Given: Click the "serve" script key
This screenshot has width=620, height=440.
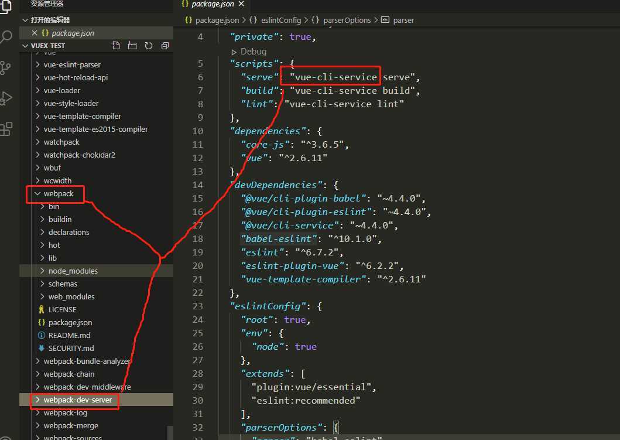Looking at the screenshot, I should coord(259,77).
